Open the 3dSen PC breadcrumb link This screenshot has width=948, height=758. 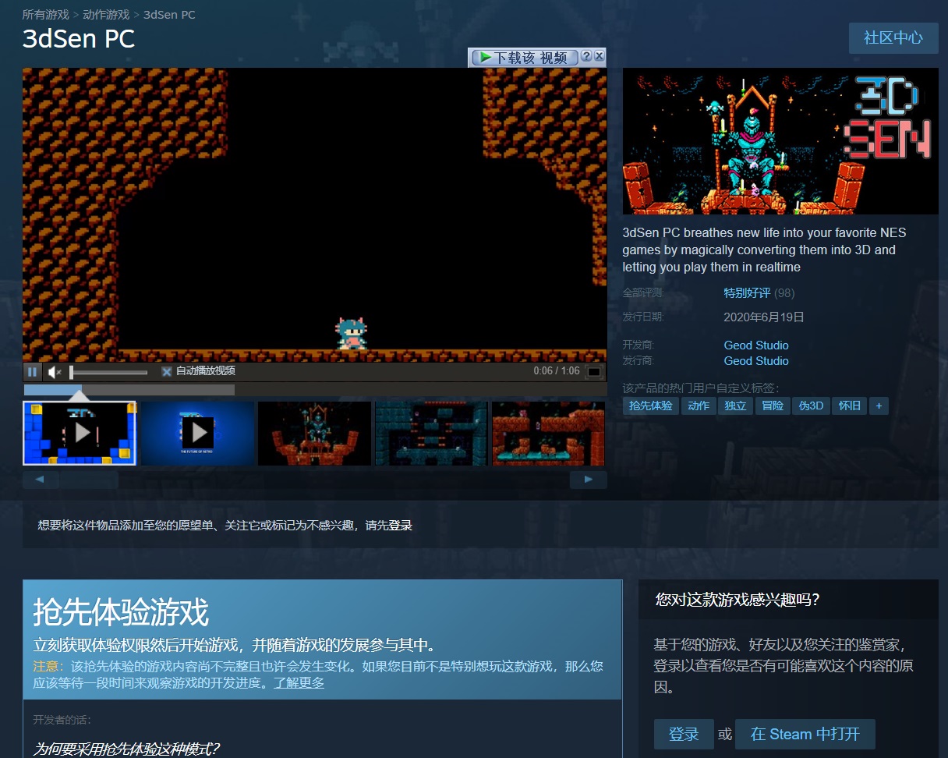coord(169,15)
